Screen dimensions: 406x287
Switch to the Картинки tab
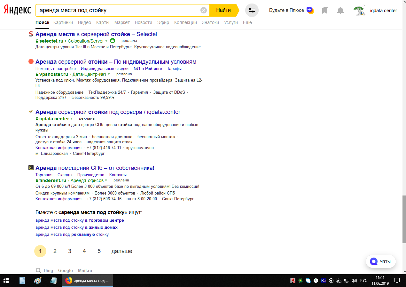pyautogui.click(x=63, y=22)
